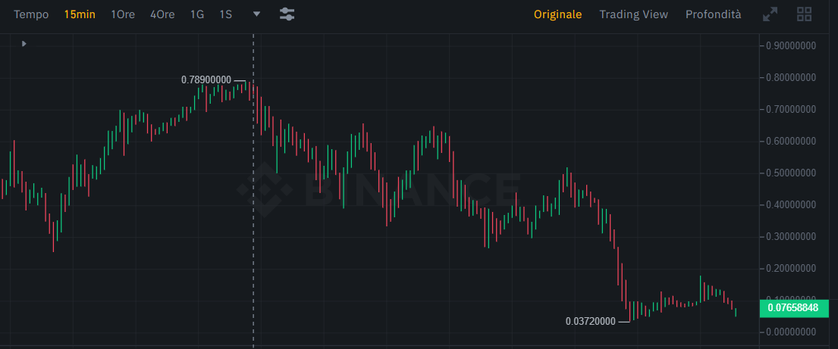Choose the 1G daily interval

[197, 14]
